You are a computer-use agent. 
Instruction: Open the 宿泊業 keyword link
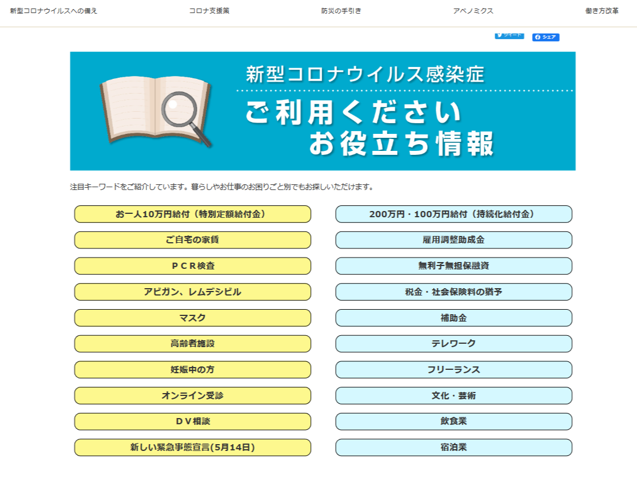tap(454, 448)
